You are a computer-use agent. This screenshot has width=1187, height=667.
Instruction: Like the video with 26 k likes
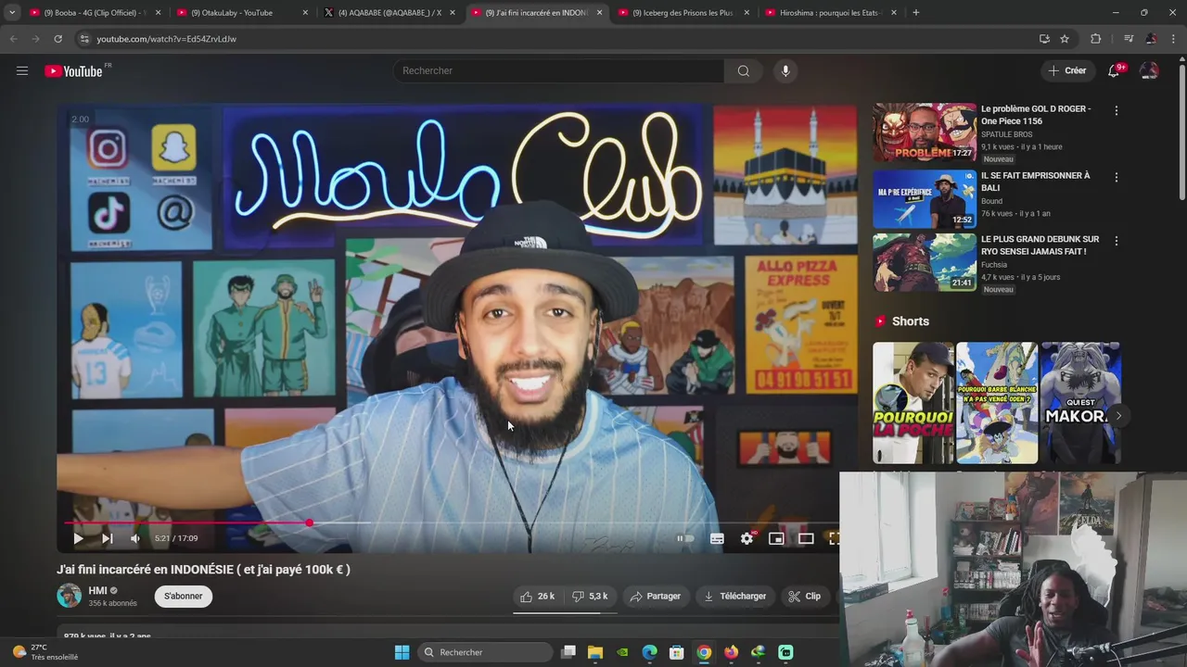[x=538, y=597]
